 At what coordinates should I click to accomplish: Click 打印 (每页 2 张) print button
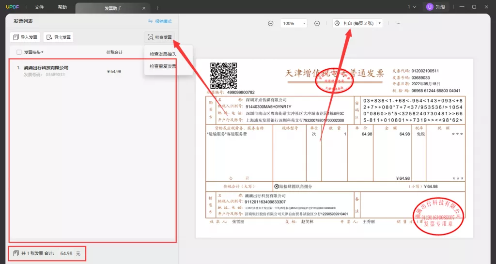355,23
